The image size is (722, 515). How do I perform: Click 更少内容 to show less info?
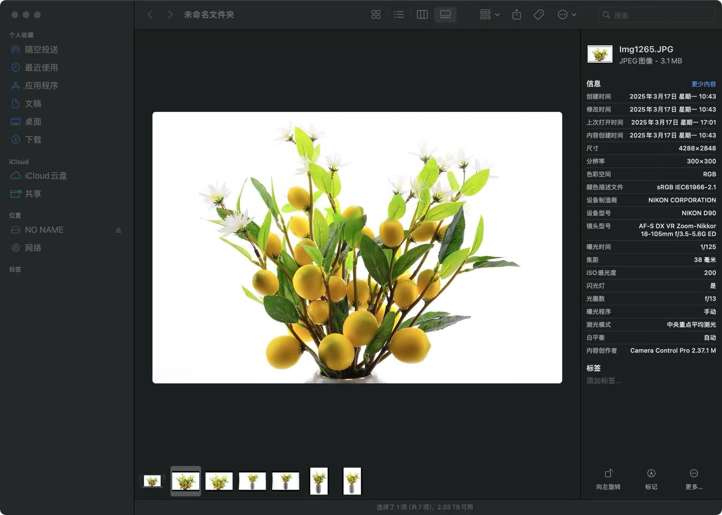click(x=703, y=84)
